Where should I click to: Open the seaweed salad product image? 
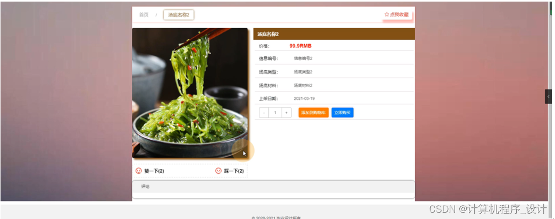pos(190,92)
